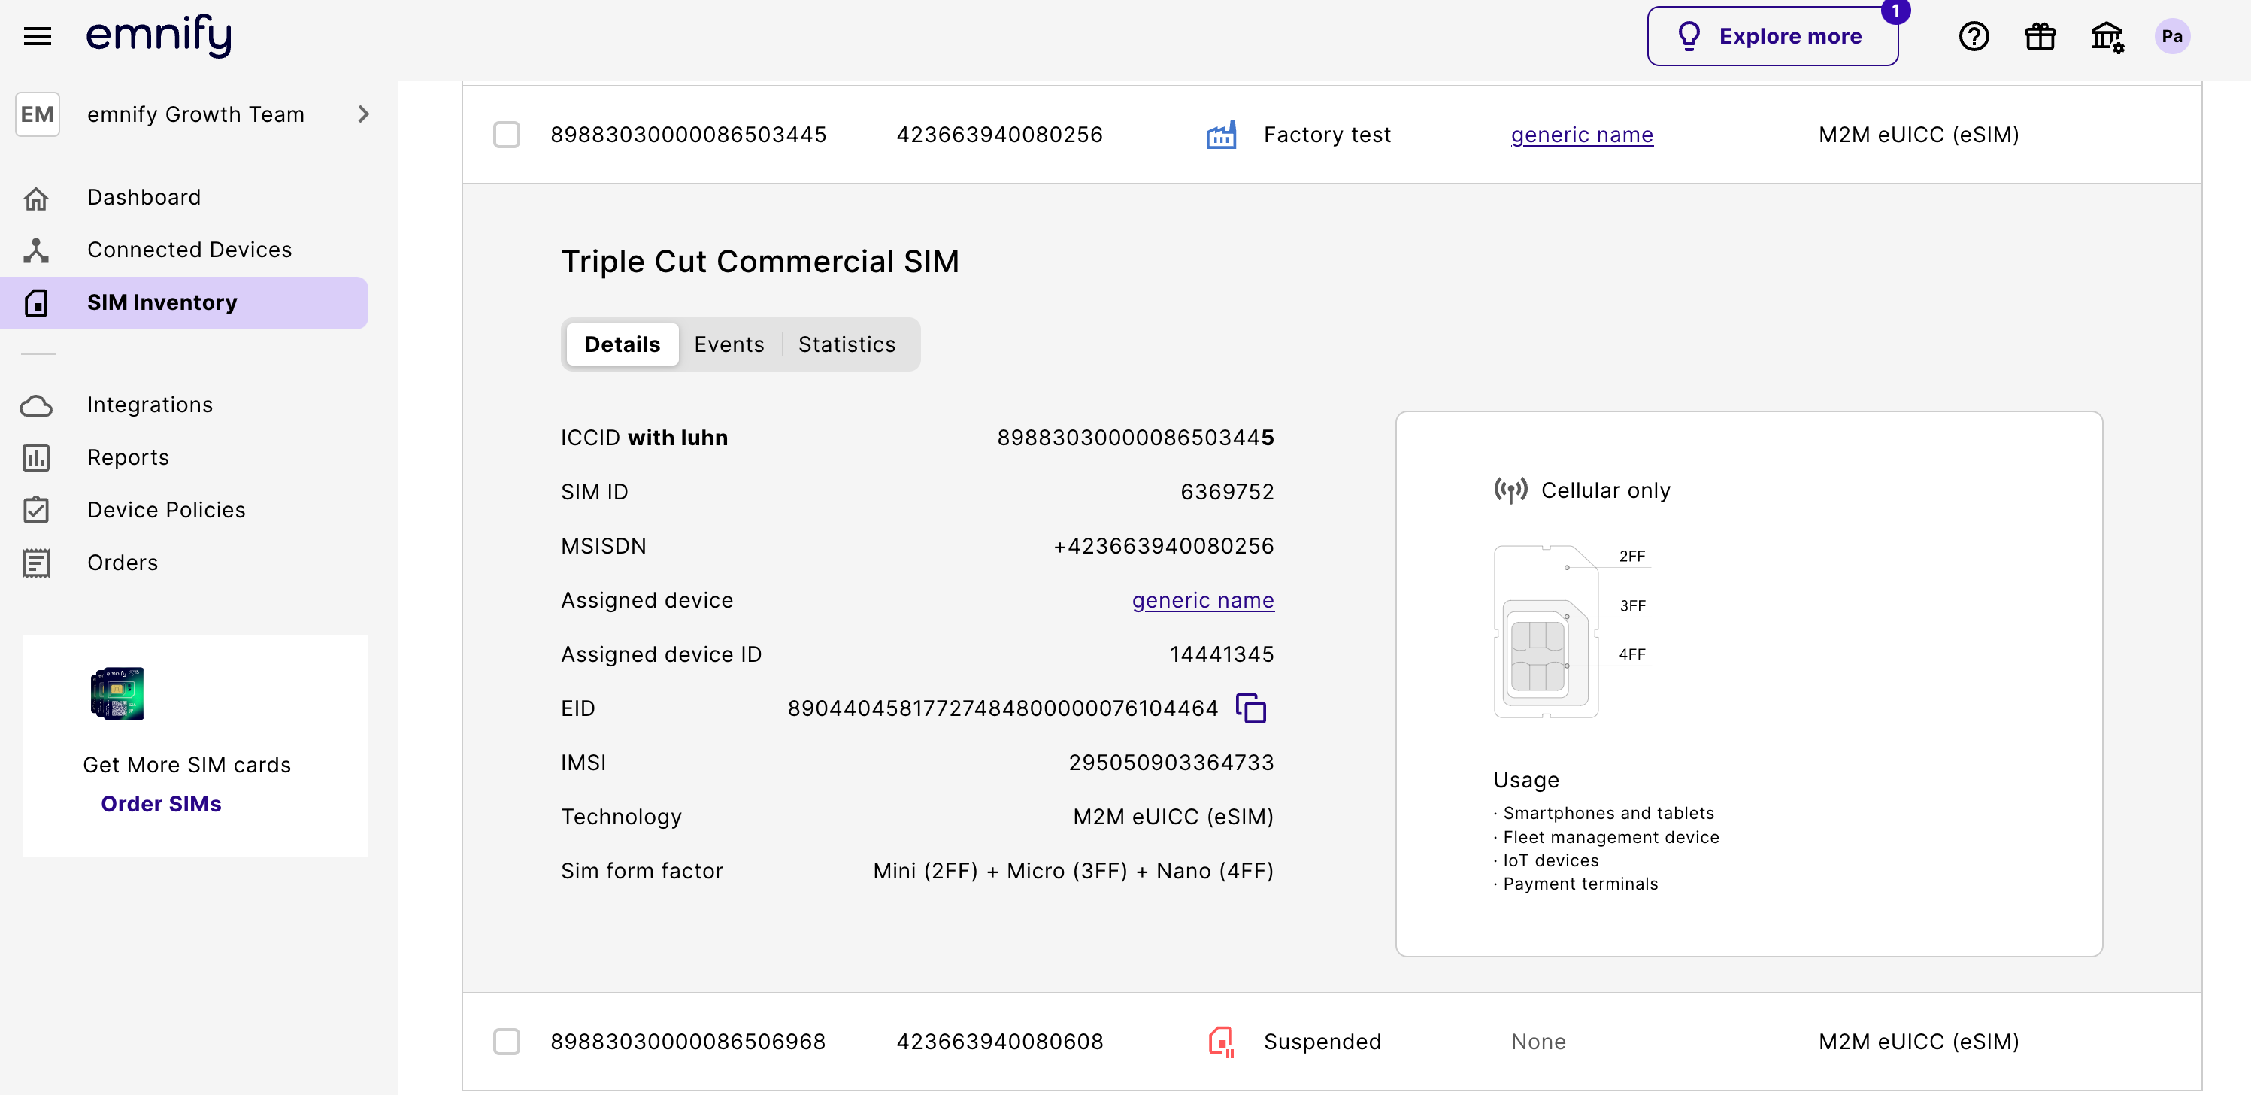Click the Dashboard sidebar icon
Viewport: 2251px width, 1095px height.
36,196
